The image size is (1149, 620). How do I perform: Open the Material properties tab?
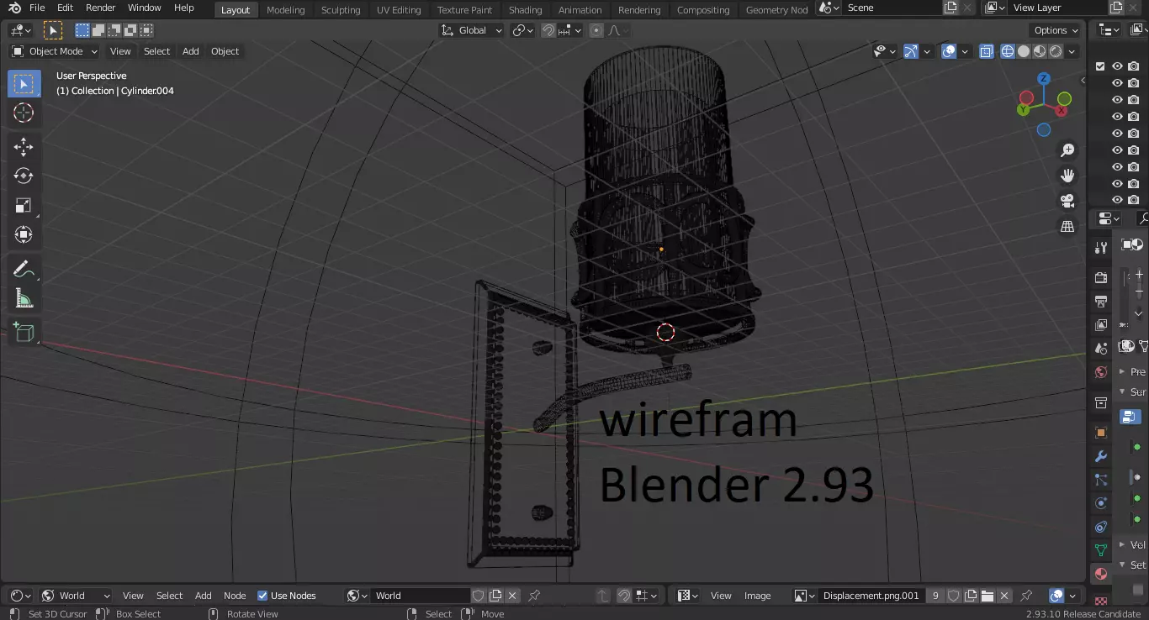coord(1100,574)
